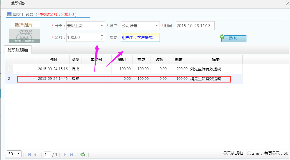Switch to 兼职账明细 tab
The image size is (290, 160).
pyautogui.click(x=18, y=50)
